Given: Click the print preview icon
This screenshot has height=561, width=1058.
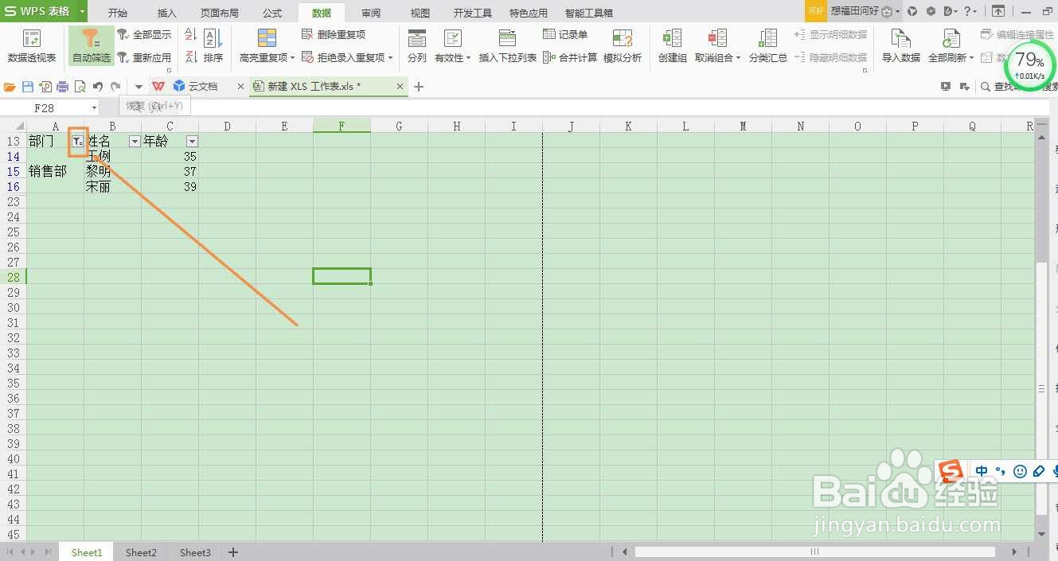Looking at the screenshot, I should [80, 87].
